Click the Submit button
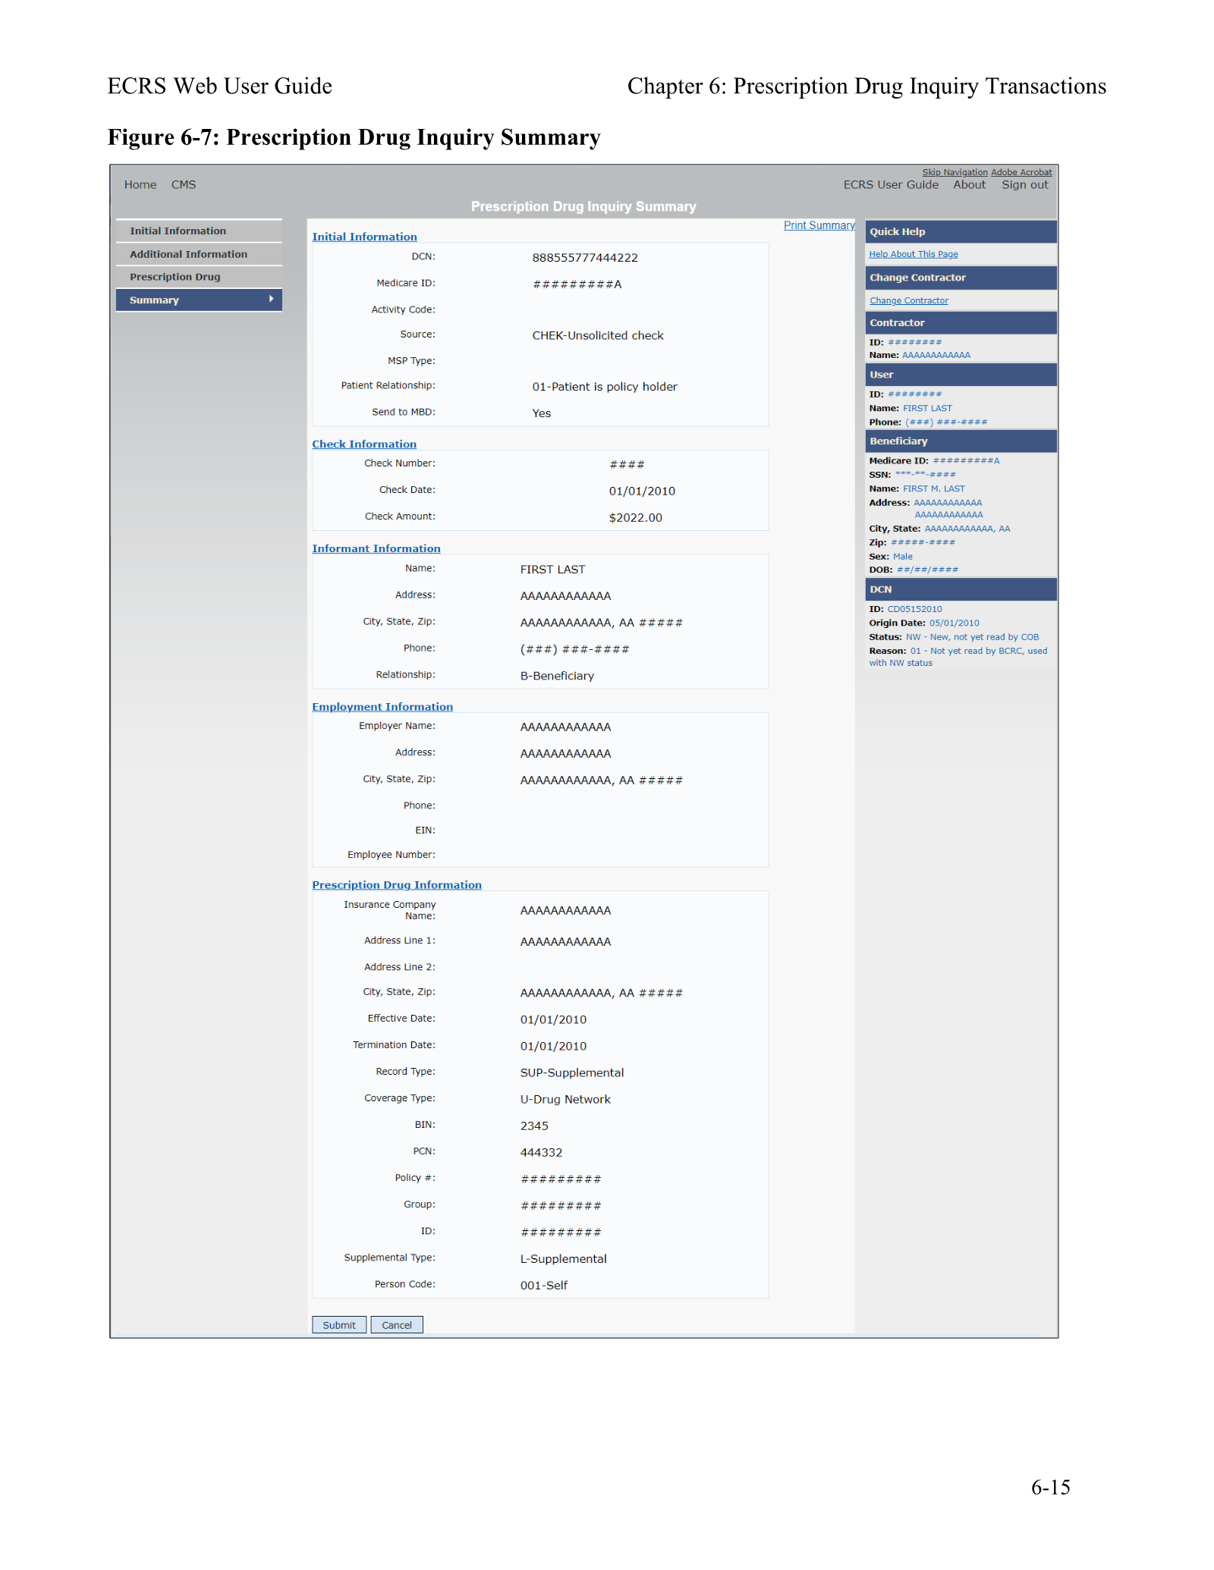The height and width of the screenshot is (1570, 1214). [339, 1324]
